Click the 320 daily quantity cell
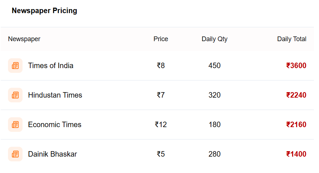 [x=215, y=95]
